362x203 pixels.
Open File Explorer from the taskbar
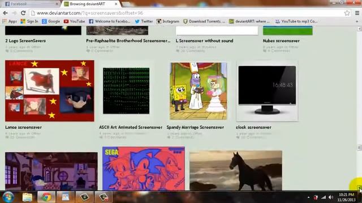[27, 197]
